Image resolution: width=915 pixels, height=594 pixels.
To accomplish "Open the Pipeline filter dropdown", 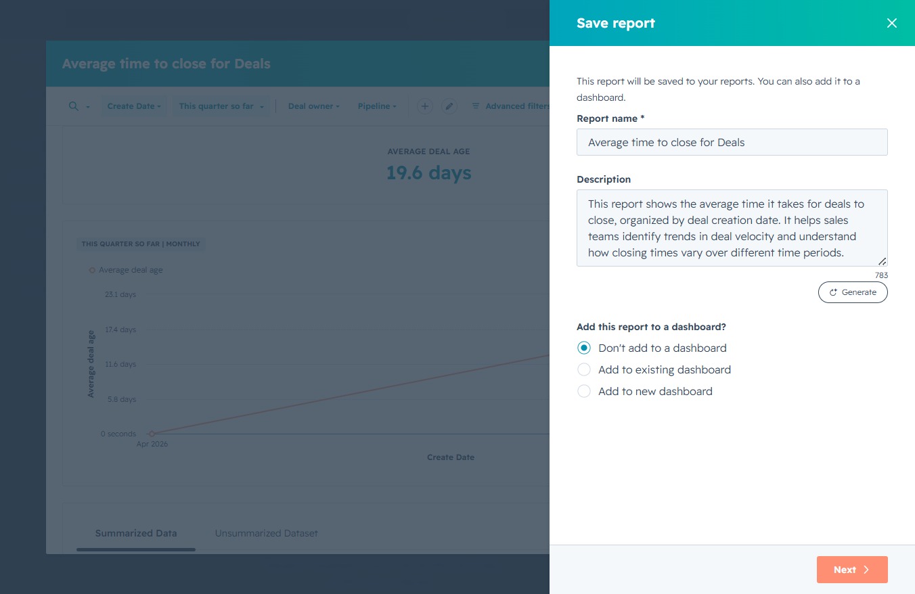I will [377, 106].
